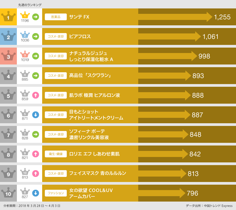The image size is (236, 210).
Task: Click the score value 1,255
Action: coord(222,17)
